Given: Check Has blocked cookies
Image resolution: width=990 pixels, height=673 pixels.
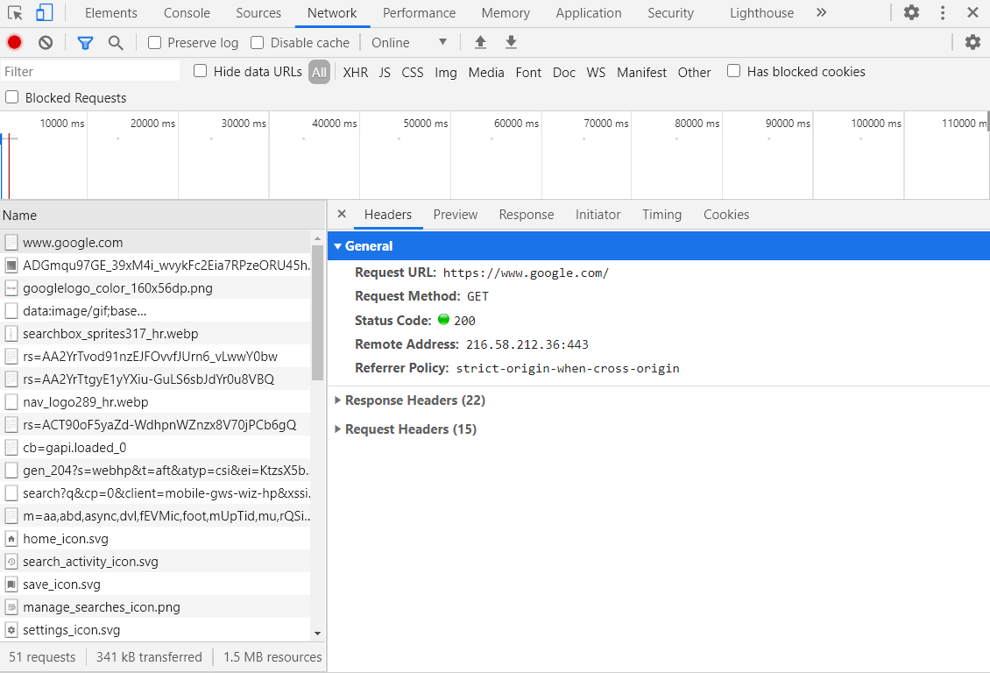Looking at the screenshot, I should pyautogui.click(x=733, y=71).
